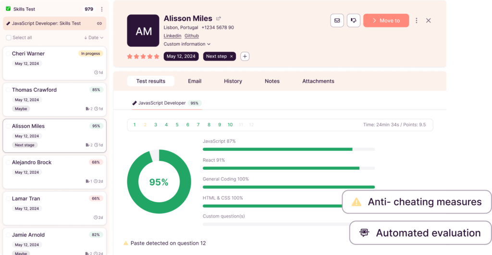Click the Move to button

tap(386, 21)
